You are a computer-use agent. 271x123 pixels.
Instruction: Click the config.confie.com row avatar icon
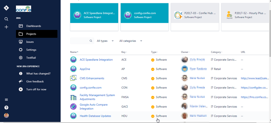73,87
